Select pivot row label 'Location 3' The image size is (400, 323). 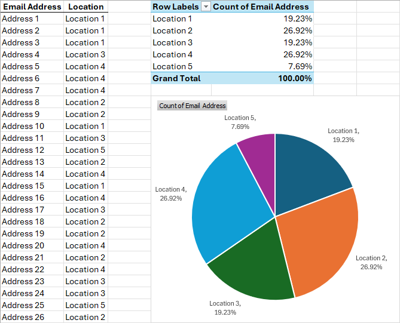point(181,42)
